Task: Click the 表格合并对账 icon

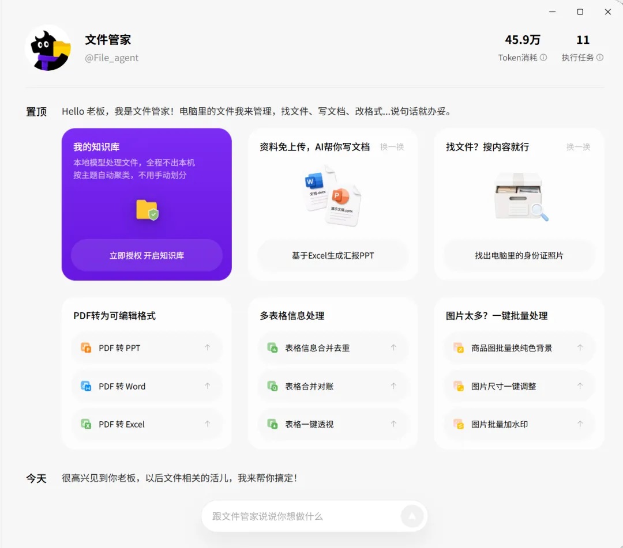Action: [272, 386]
